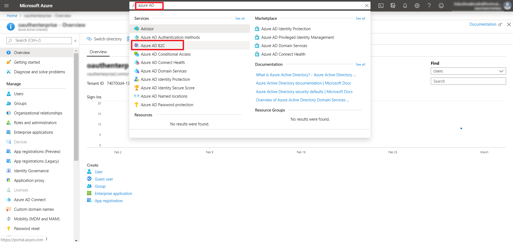Open Azure AD security defaults doc link
This screenshot has height=242, width=513.
(304, 91)
